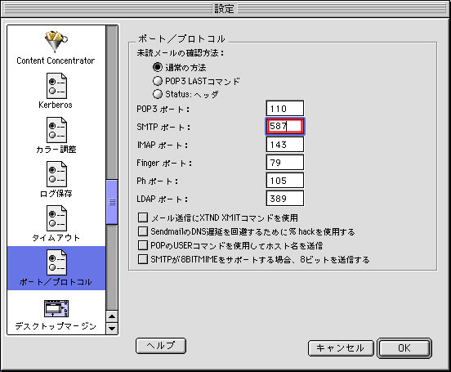Click the scrollbar up arrow in category list

(112, 316)
